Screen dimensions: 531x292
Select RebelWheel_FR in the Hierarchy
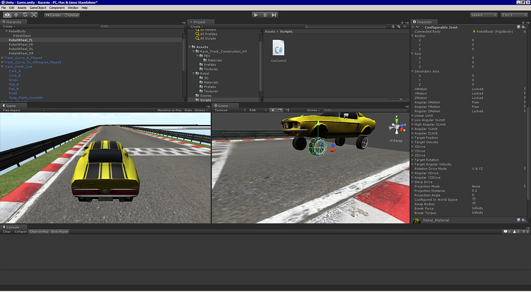21,45
